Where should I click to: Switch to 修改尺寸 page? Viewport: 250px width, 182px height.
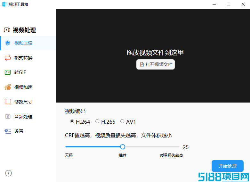pos(28,102)
